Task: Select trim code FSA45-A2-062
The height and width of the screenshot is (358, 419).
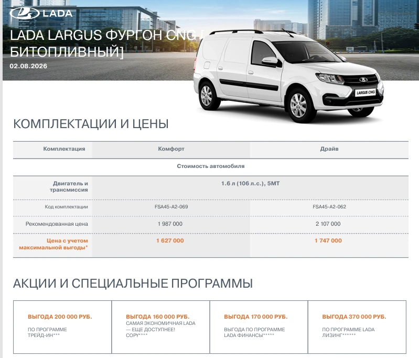Action: [329, 207]
